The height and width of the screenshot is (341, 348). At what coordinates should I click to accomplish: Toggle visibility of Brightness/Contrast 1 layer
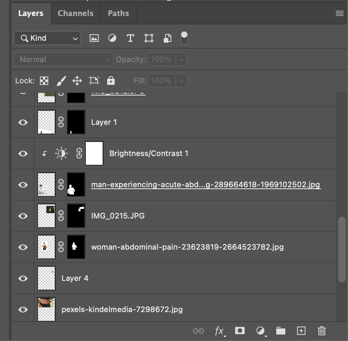click(23, 154)
